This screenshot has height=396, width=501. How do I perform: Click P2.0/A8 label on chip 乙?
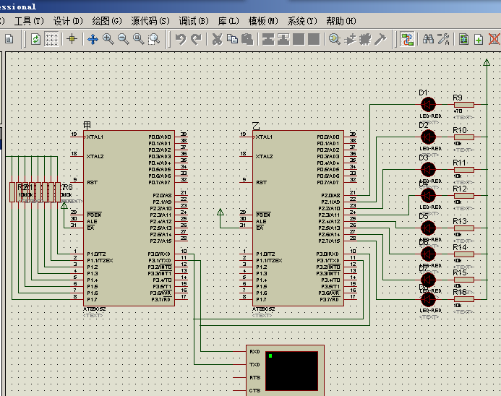(x=330, y=195)
